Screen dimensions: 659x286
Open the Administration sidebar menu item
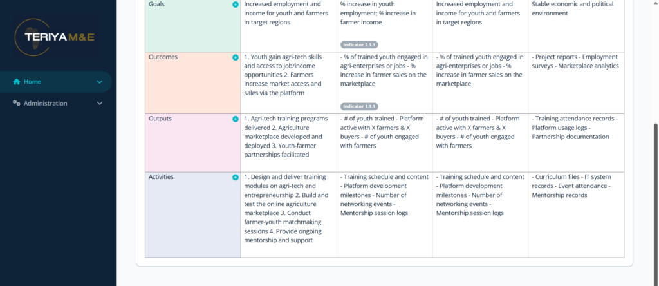[x=55, y=103]
